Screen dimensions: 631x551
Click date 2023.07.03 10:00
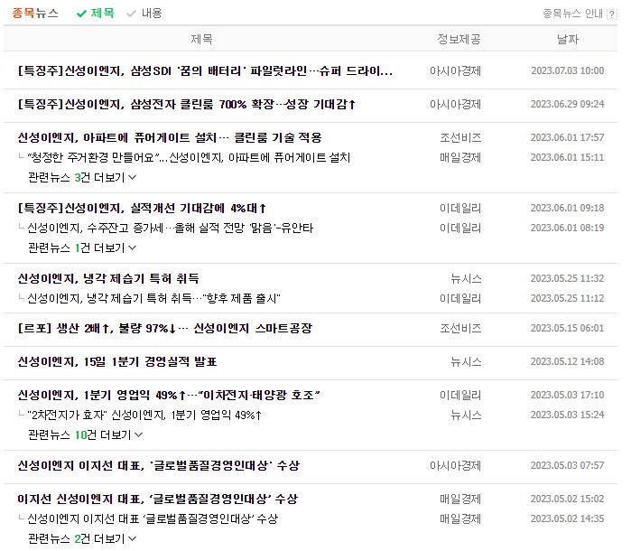[x=568, y=70]
